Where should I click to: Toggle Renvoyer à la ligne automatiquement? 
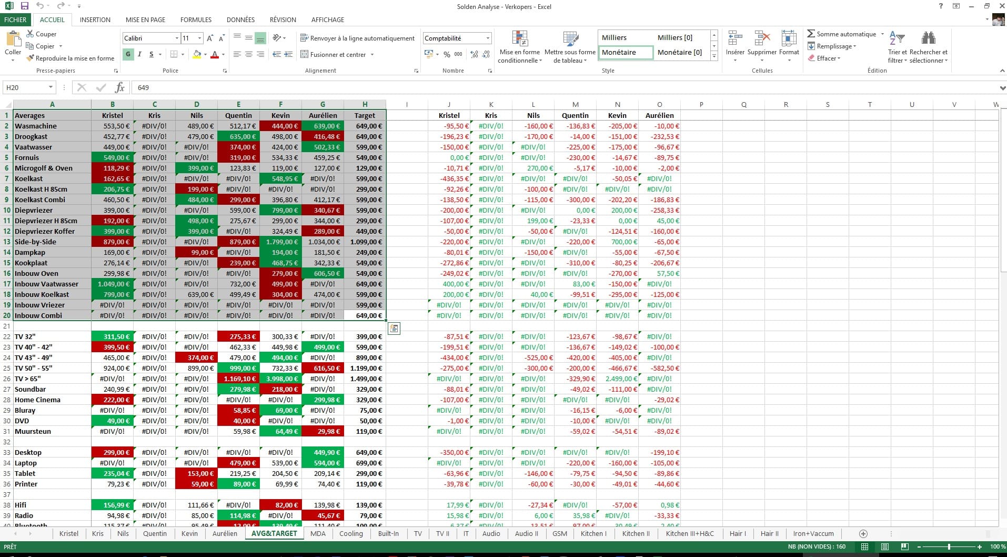(x=357, y=38)
